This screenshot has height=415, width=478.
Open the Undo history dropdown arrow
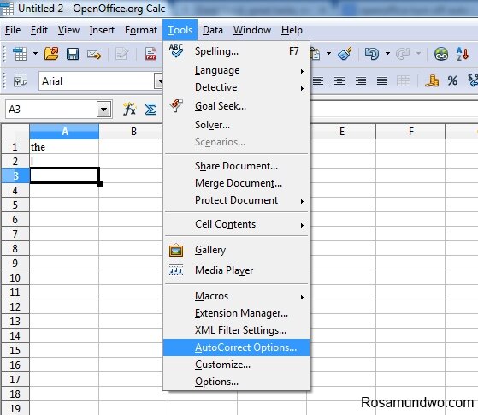click(x=387, y=54)
